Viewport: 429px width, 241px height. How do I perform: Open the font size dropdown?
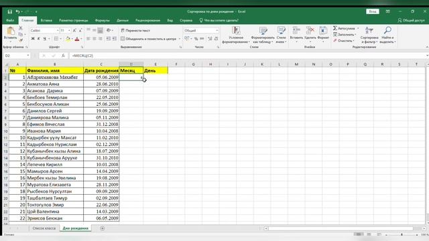point(69,31)
